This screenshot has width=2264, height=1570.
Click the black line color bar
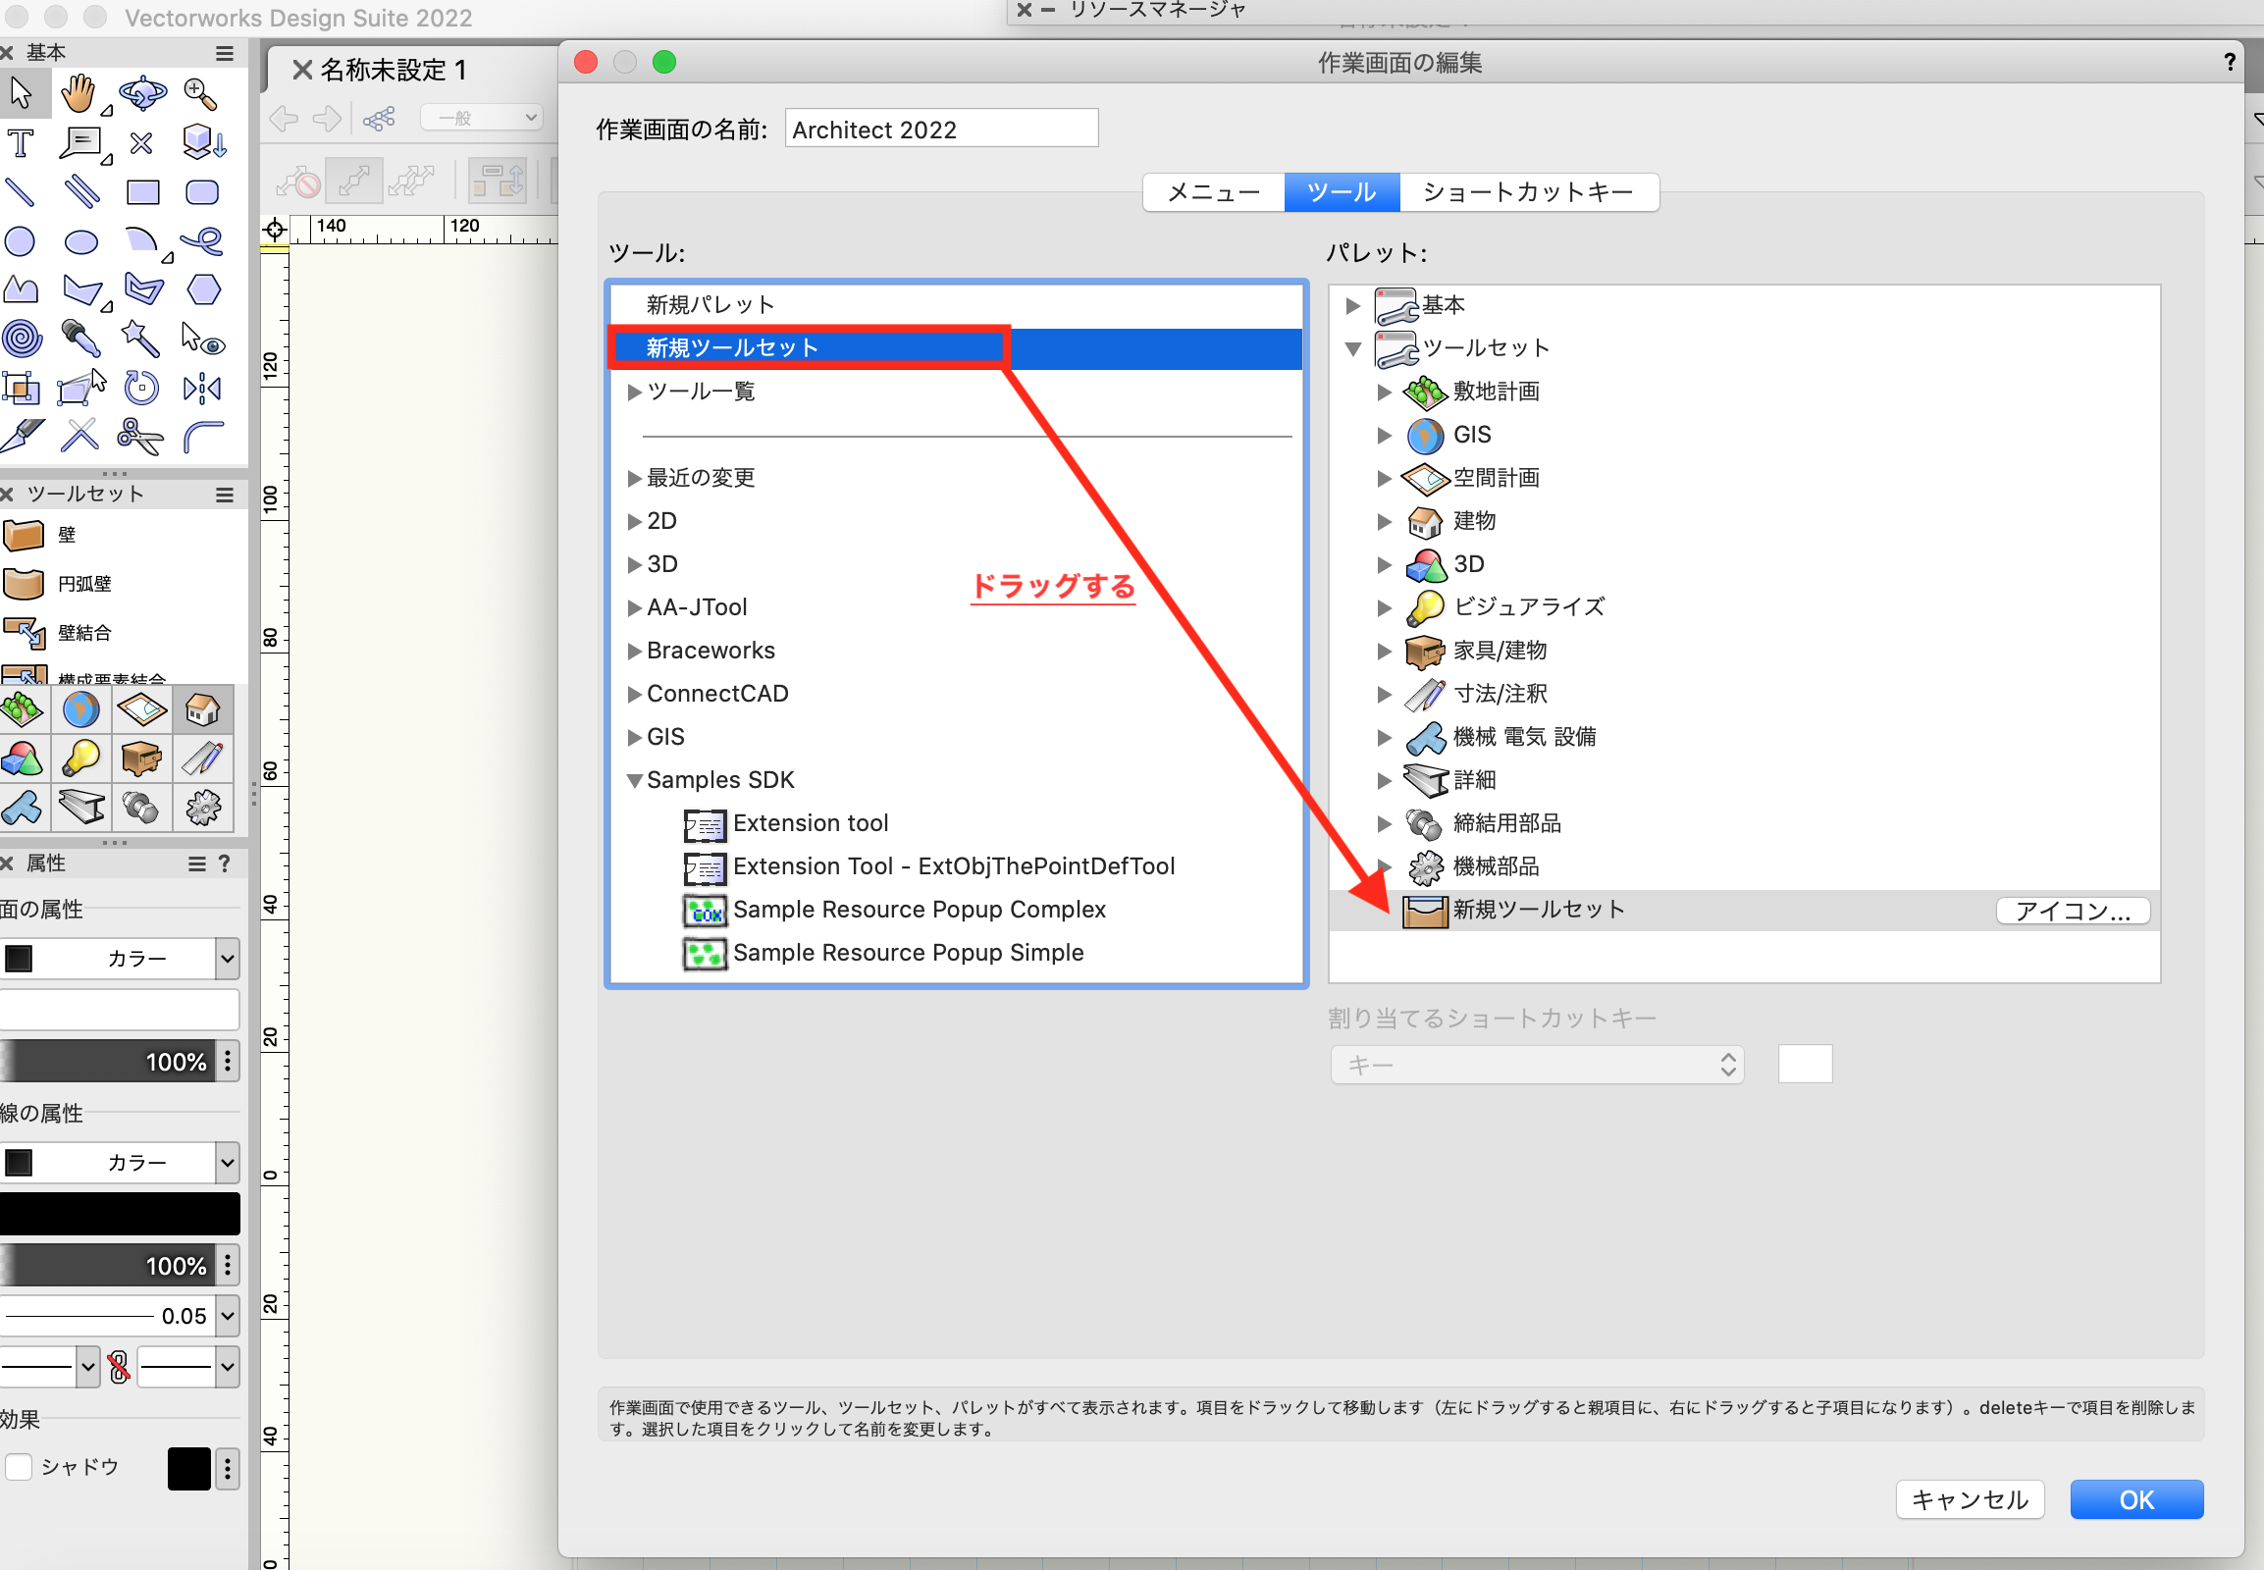[119, 1214]
